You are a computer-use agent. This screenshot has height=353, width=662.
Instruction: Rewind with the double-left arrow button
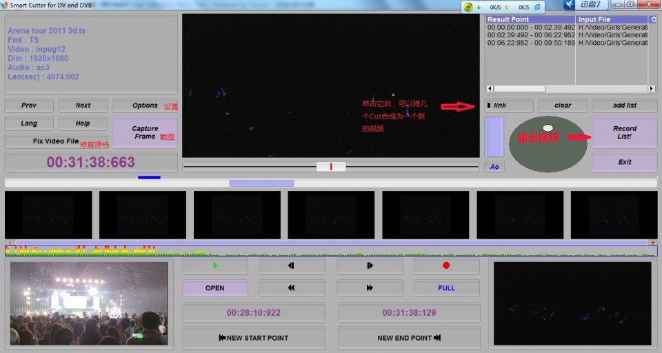tap(291, 288)
